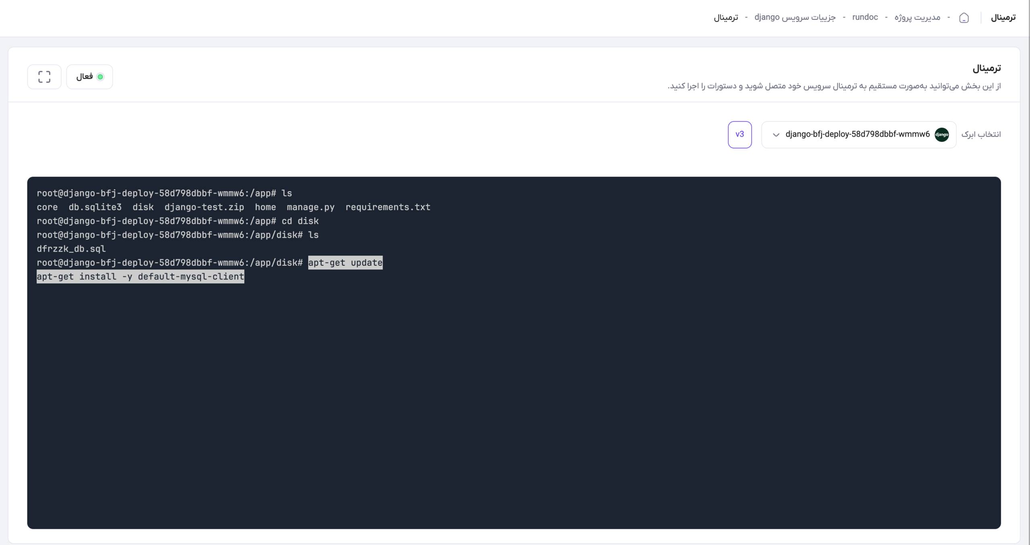Image resolution: width=1030 pixels, height=545 pixels.
Task: Click the ترمینال breadcrumb item
Action: pyautogui.click(x=726, y=17)
